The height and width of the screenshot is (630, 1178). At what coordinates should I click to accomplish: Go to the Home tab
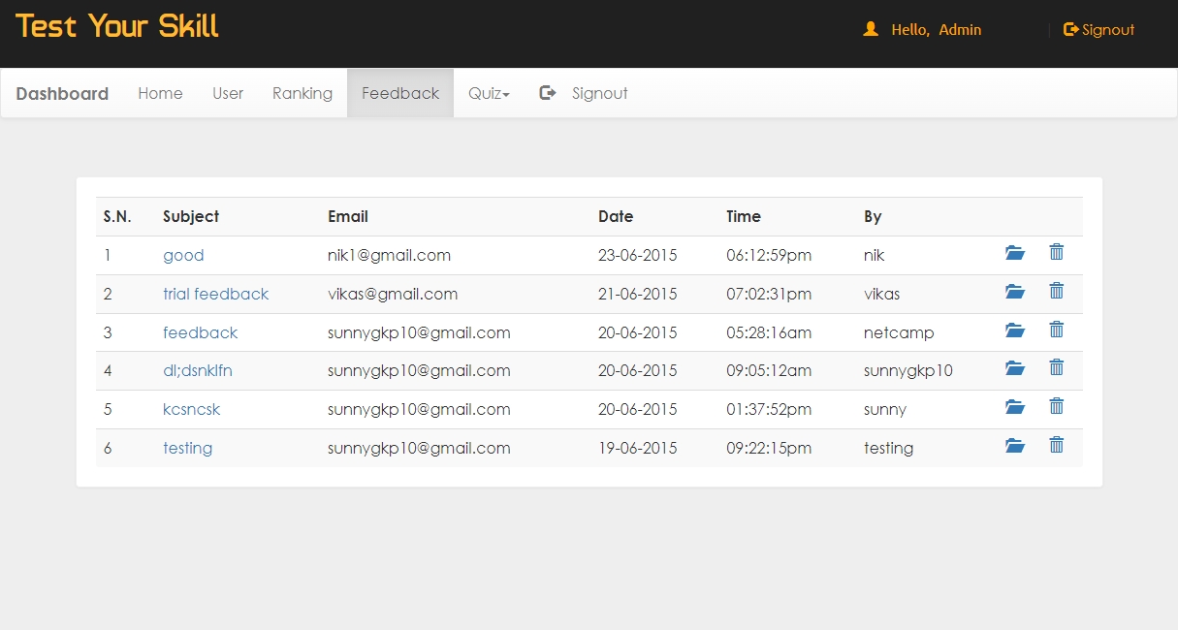tap(160, 94)
